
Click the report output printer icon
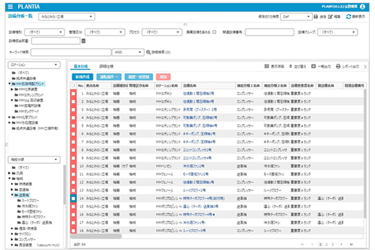tap(338, 66)
